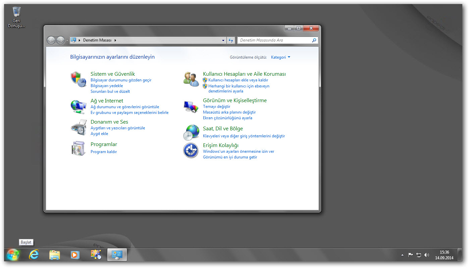Open Windows Media Player from the taskbar
The height and width of the screenshot is (268, 469).
click(75, 255)
